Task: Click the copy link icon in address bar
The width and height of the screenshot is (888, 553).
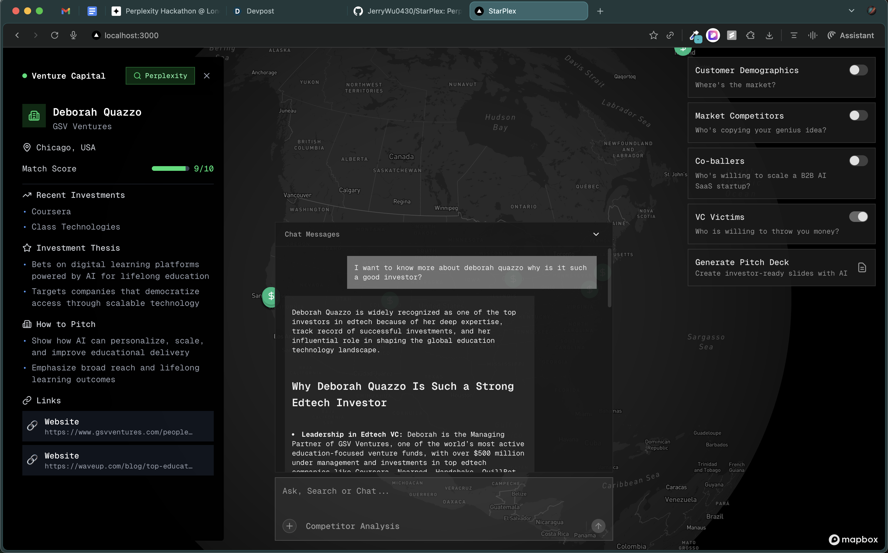Action: tap(670, 36)
